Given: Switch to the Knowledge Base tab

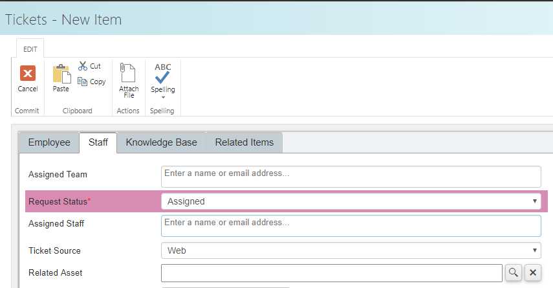Looking at the screenshot, I should (x=161, y=142).
